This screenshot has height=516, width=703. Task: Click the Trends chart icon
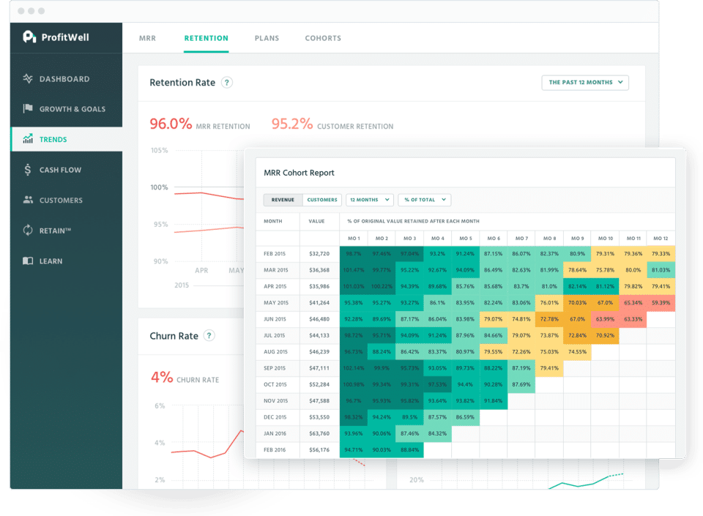(x=28, y=139)
